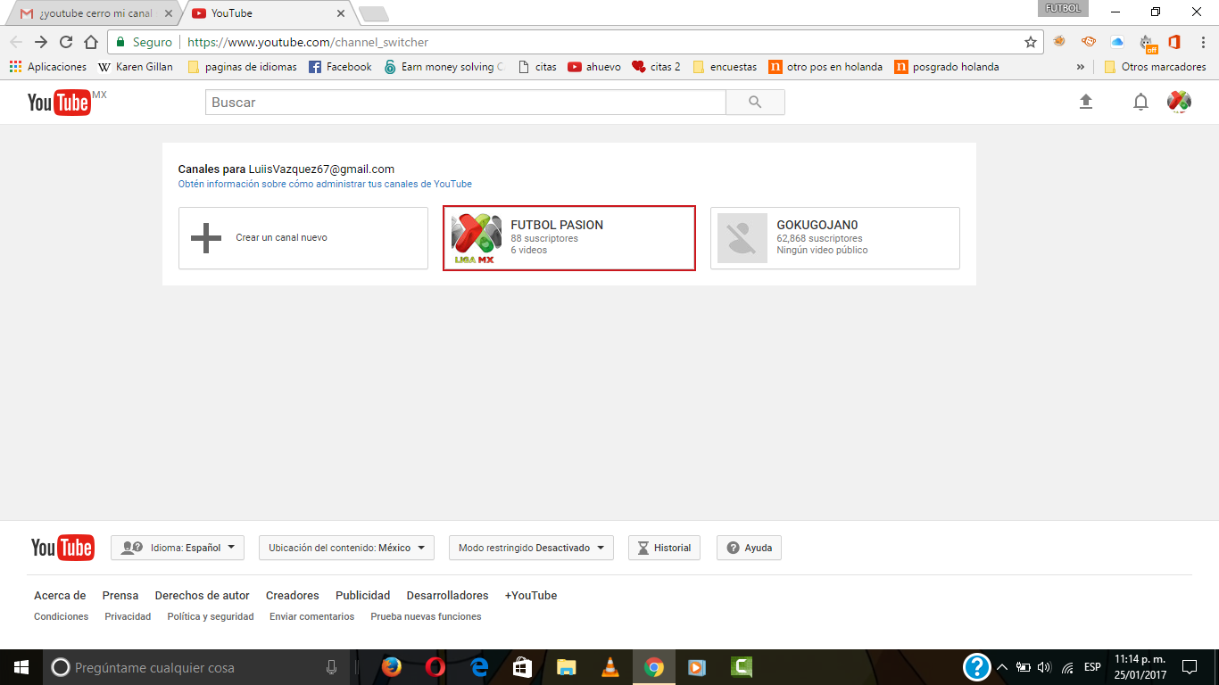Click the footer YouTube logo
Image resolution: width=1219 pixels, height=685 pixels.
click(62, 548)
